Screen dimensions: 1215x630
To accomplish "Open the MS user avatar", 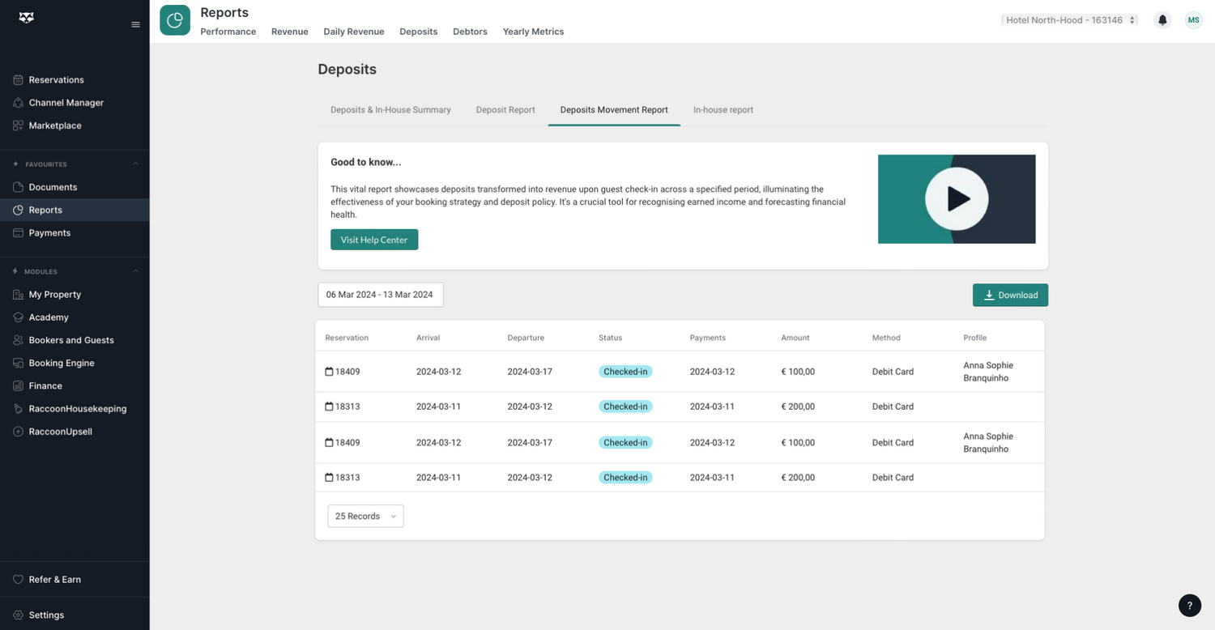I will point(1193,20).
